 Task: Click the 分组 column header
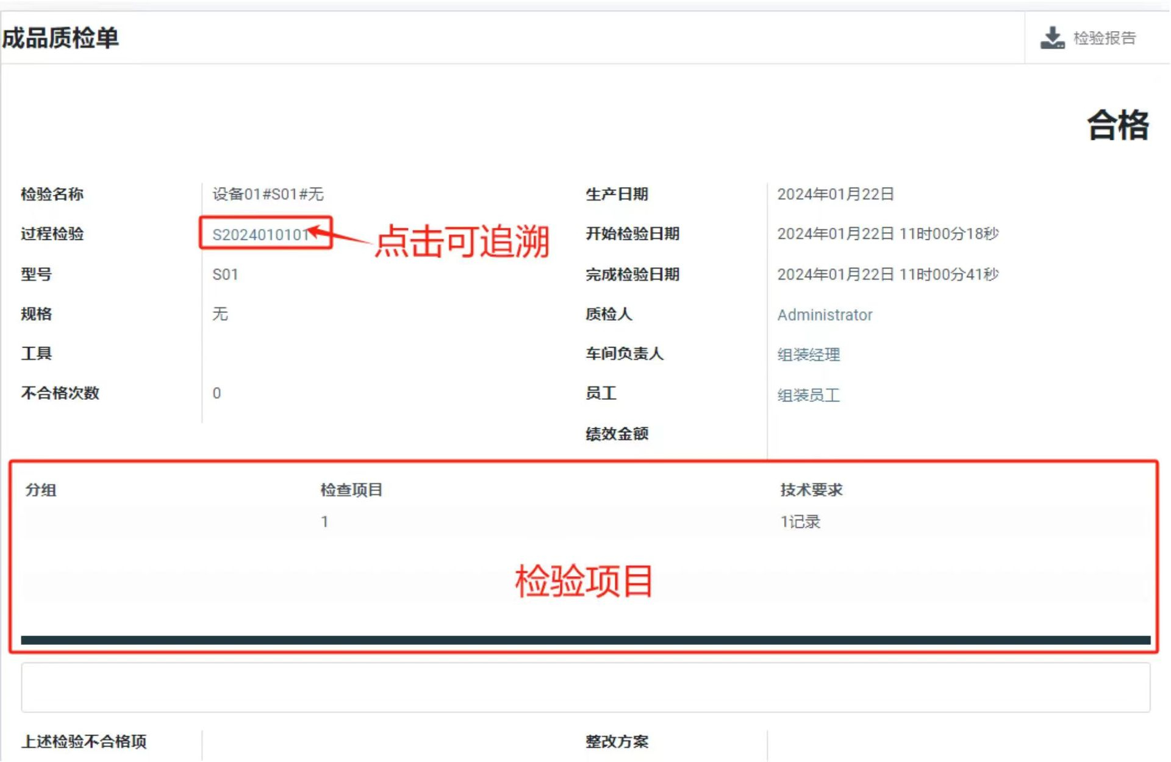pos(41,490)
